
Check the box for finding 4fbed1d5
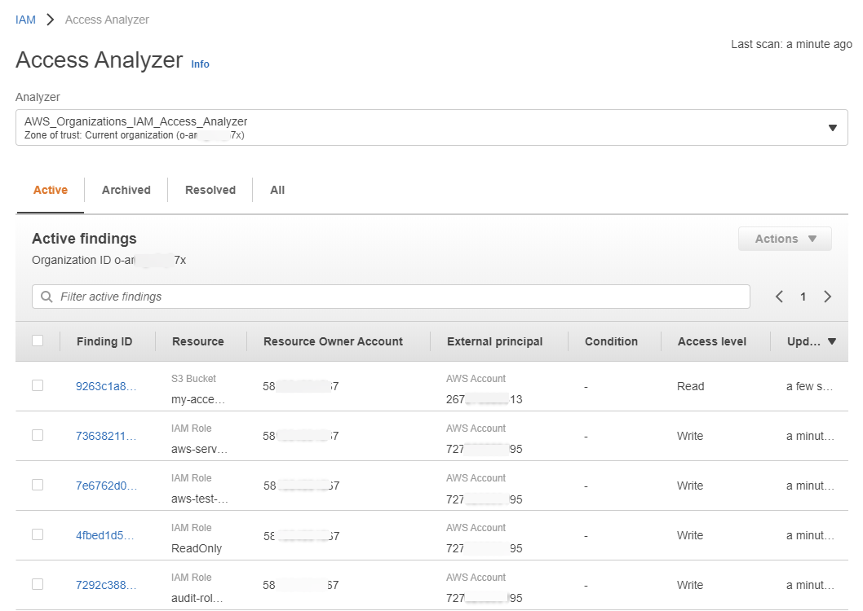point(38,534)
